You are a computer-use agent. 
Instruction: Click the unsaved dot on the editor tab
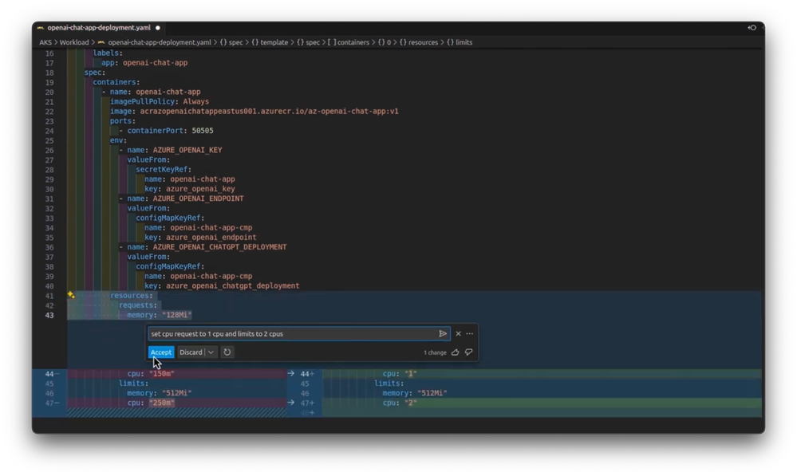coord(158,28)
